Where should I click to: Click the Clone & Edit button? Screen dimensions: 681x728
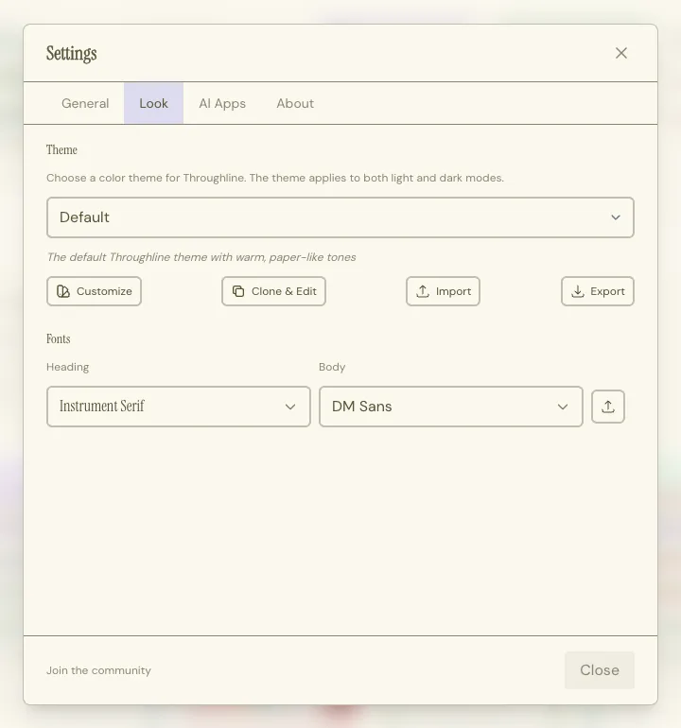pyautogui.click(x=273, y=291)
